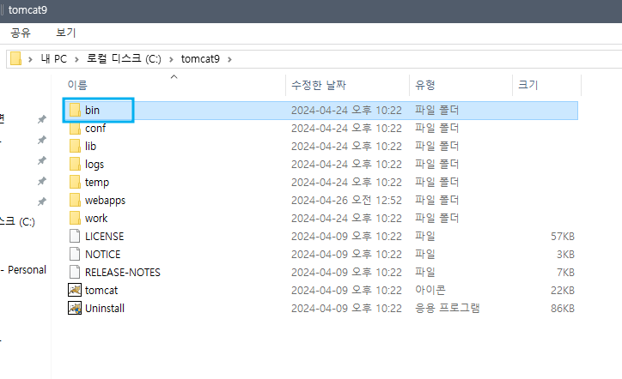Open the (C:) drive in the navigation pane

(x=17, y=221)
